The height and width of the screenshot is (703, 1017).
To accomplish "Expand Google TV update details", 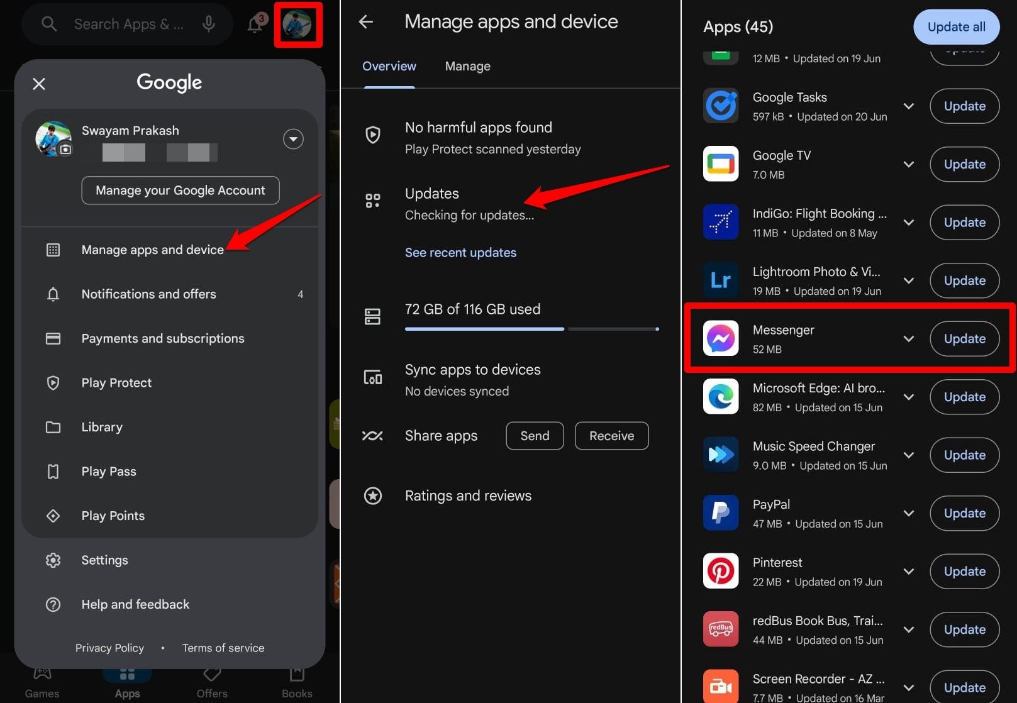I will (908, 164).
